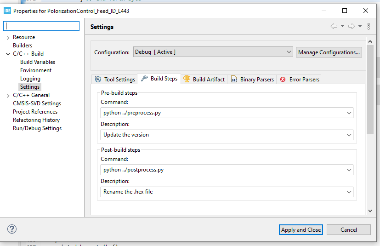Click the help question mark icon

click(x=12, y=229)
